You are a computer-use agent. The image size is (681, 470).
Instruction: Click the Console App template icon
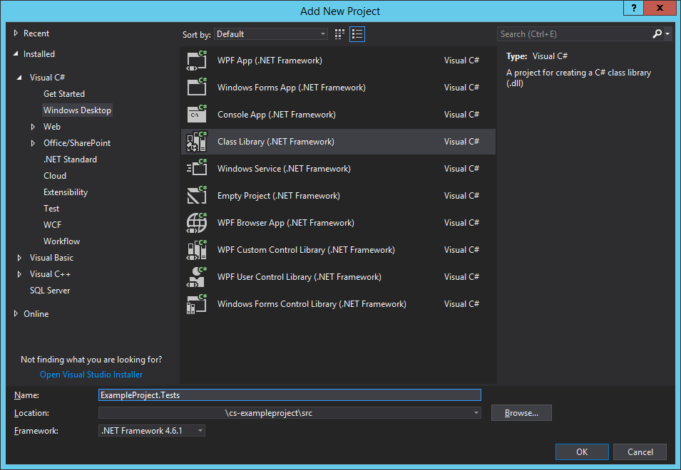pyautogui.click(x=196, y=115)
